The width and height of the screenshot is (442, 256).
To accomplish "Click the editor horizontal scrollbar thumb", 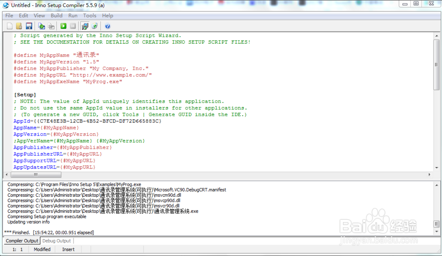I will 36,175.
